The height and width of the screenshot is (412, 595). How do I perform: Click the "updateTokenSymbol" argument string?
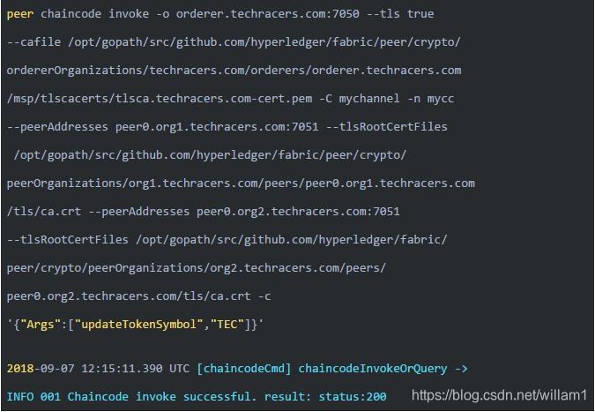(139, 325)
